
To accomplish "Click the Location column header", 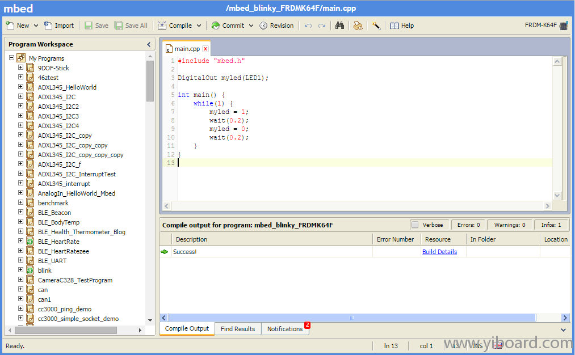I will click(x=556, y=239).
